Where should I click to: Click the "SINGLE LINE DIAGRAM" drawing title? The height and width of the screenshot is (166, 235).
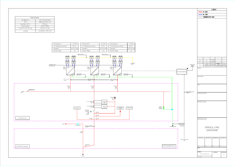(212, 129)
